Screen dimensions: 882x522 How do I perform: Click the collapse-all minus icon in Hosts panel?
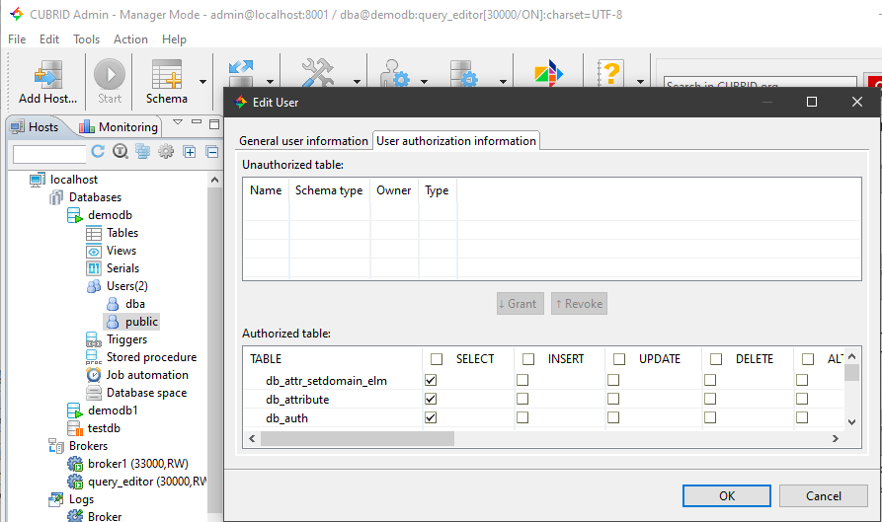click(211, 152)
